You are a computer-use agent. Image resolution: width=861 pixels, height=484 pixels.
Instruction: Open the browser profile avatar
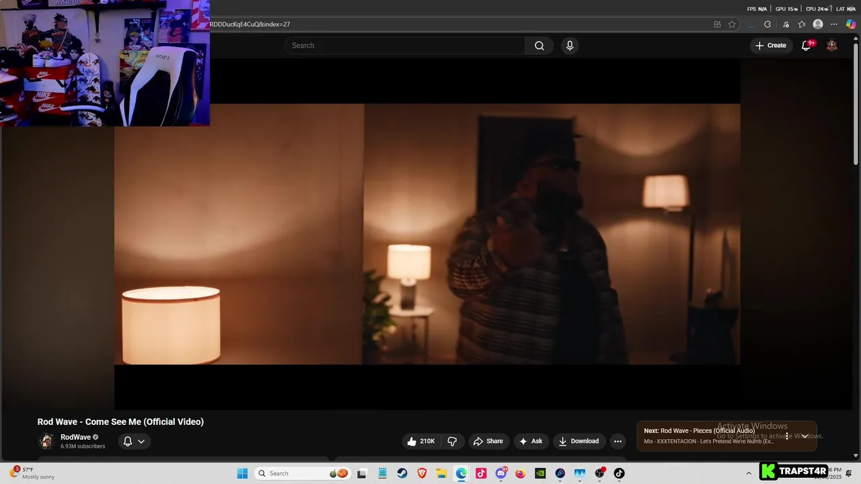click(x=818, y=24)
